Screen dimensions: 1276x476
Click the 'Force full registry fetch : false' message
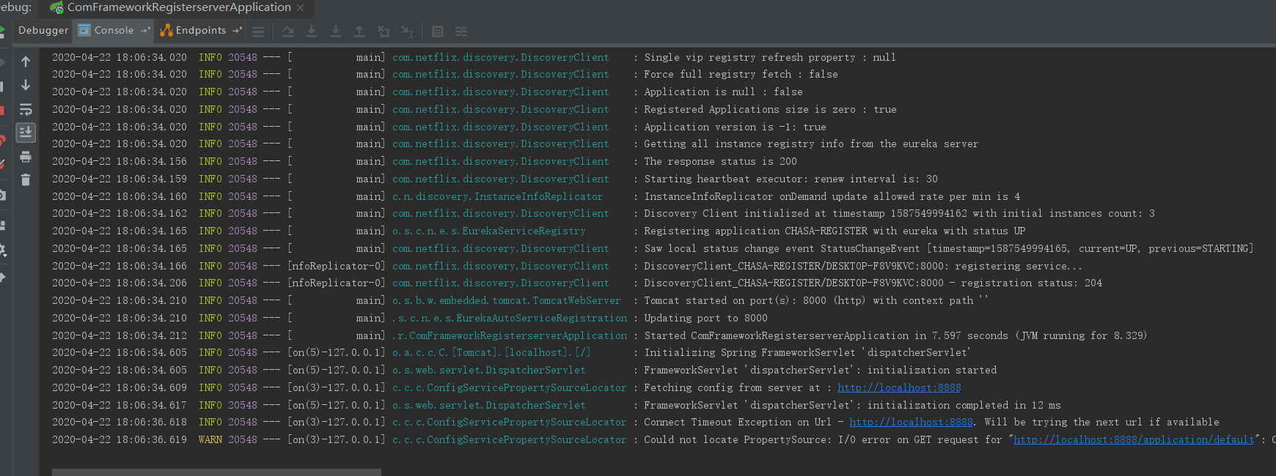(741, 74)
